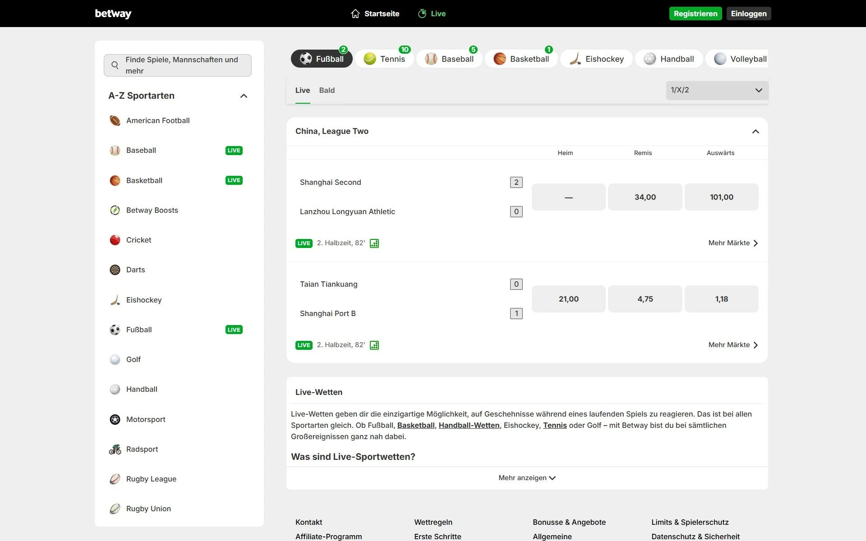Click the Golf ball icon
Screen dimensions: 866x541
point(115,359)
